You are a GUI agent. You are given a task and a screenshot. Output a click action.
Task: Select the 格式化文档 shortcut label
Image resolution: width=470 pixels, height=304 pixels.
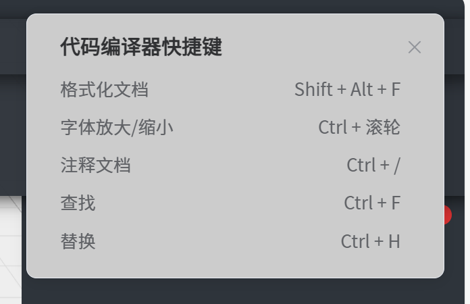click(x=104, y=89)
